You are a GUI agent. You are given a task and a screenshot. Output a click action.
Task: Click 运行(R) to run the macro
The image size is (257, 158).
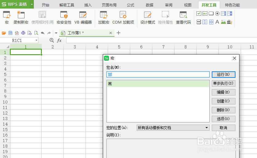(223, 74)
